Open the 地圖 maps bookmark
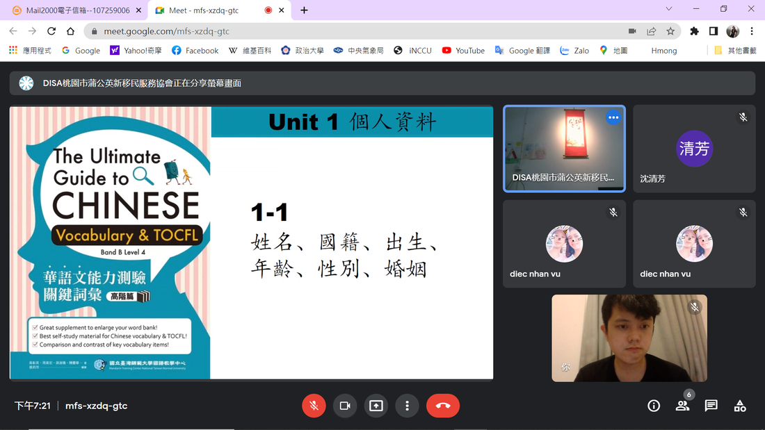This screenshot has width=765, height=430. (x=613, y=50)
